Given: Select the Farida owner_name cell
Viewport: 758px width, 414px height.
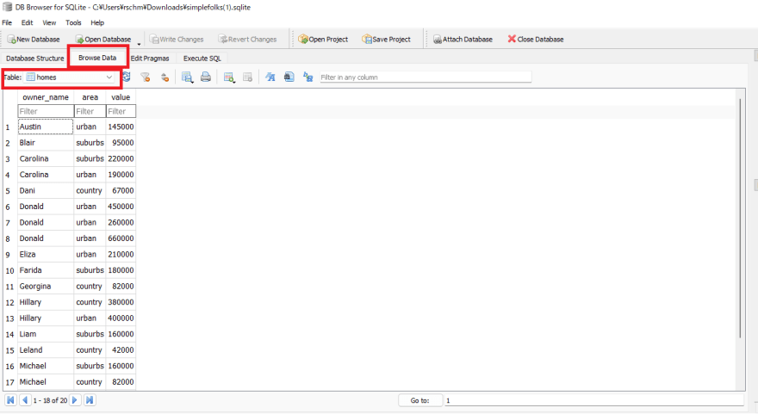Looking at the screenshot, I should [46, 270].
